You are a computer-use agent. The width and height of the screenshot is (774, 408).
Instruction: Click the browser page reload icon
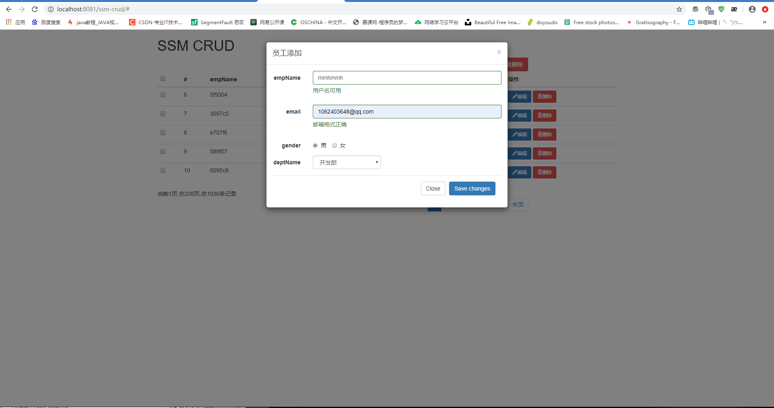pyautogui.click(x=35, y=9)
